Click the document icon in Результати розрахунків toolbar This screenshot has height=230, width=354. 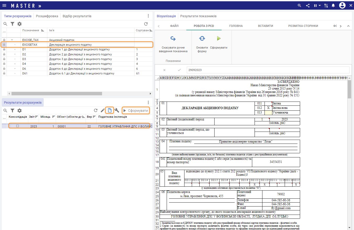pos(110,110)
